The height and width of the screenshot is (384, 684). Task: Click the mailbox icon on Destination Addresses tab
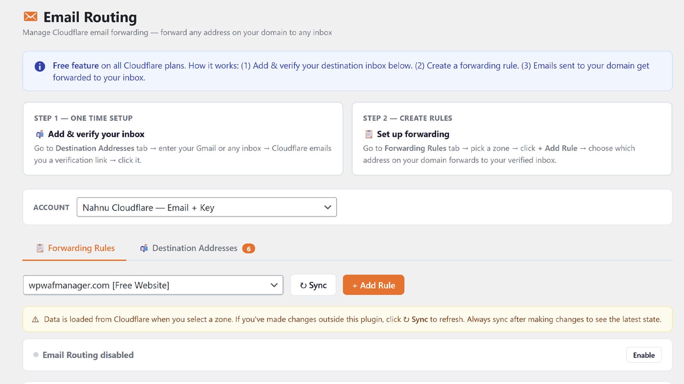pyautogui.click(x=144, y=248)
